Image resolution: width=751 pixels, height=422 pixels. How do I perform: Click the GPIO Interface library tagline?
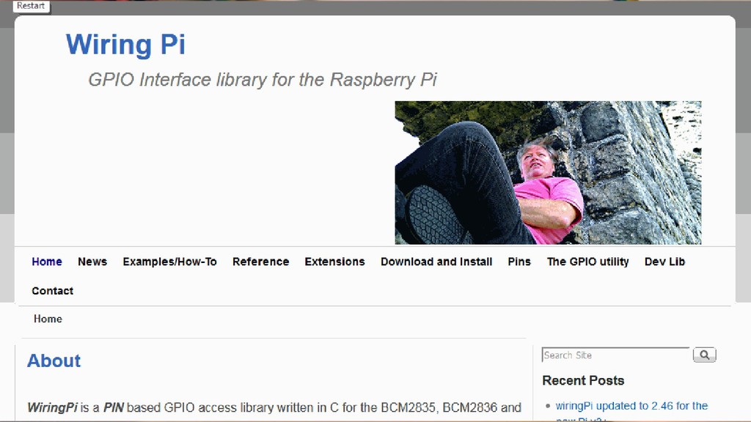click(x=263, y=80)
